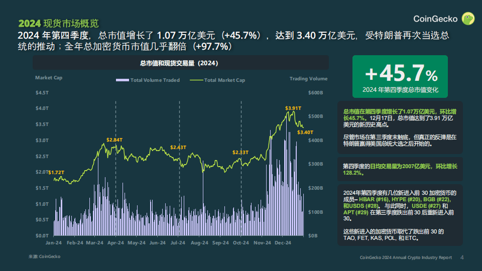
Task: Click the Oct-24 x-axis label
Action: coord(241,243)
